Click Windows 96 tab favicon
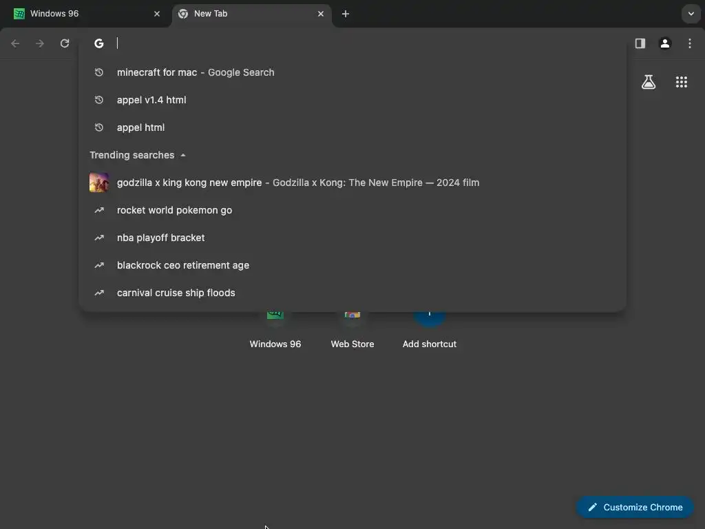705x529 pixels. click(x=19, y=14)
